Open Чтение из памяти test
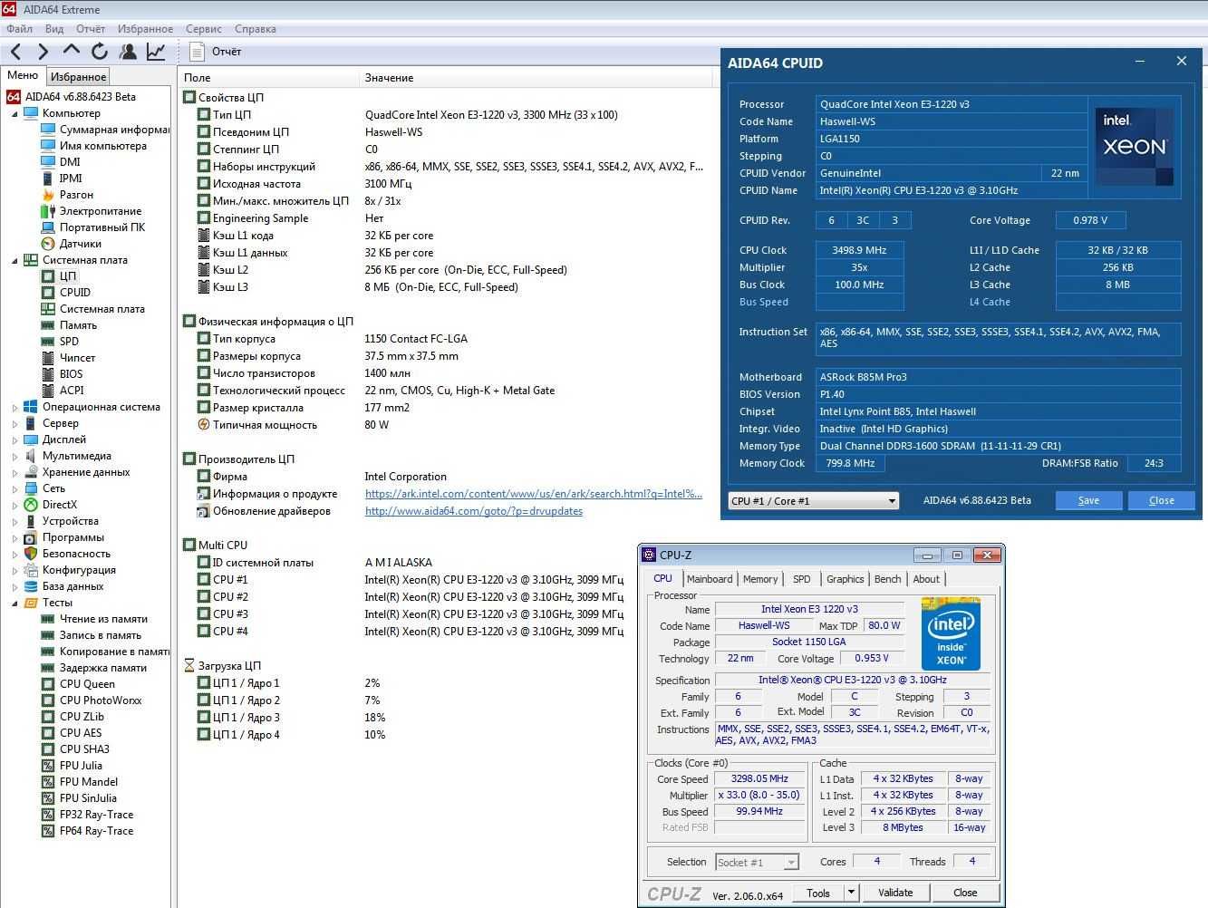1208x908 pixels. pyautogui.click(x=103, y=619)
